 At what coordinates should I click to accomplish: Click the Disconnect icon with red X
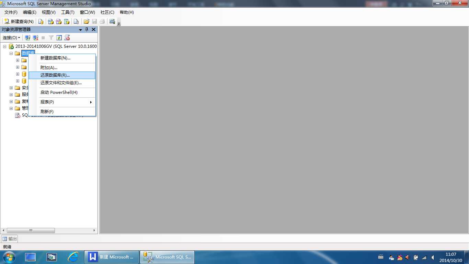click(35, 37)
